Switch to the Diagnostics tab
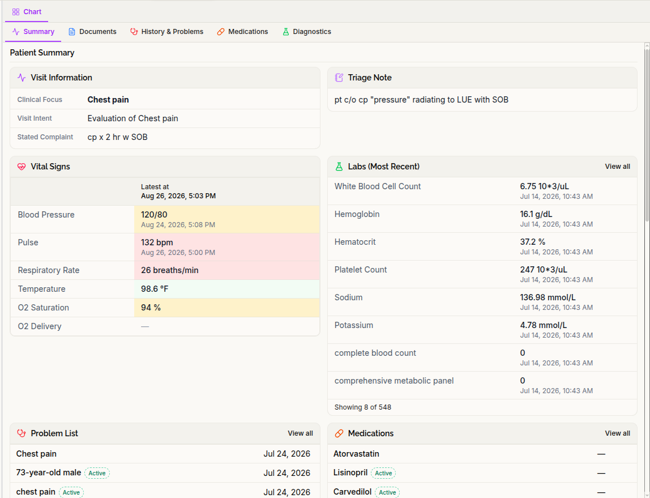The width and height of the screenshot is (650, 498). 307,32
